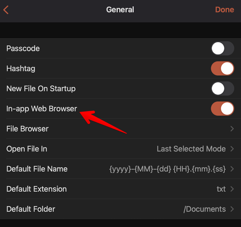Click the chevron beside the file name pattern
Screen dimensions: 241x227
coord(232,169)
